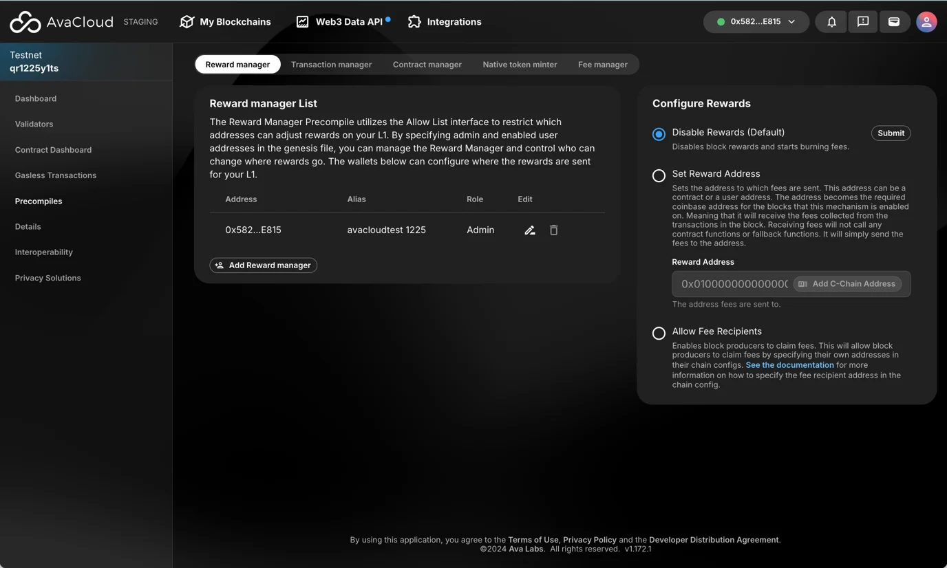
Task: Select the Disable Rewards (Default) option
Action: coord(659,134)
